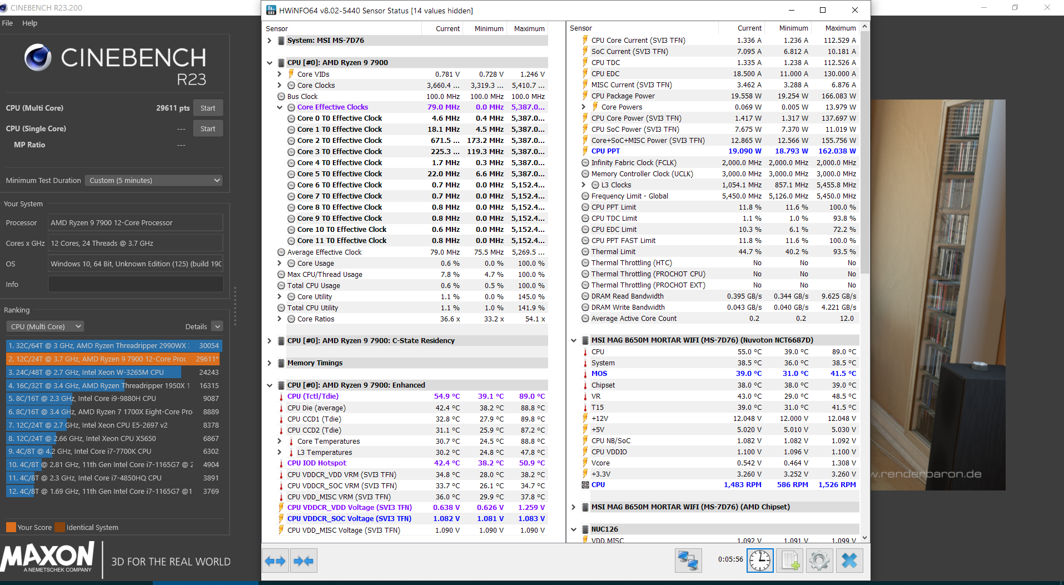Expand the Core Powers row

pyautogui.click(x=584, y=107)
